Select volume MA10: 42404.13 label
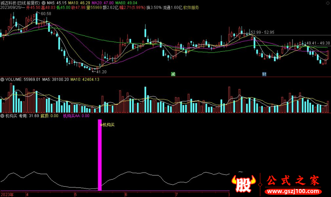331x197 pixels. tap(85, 79)
